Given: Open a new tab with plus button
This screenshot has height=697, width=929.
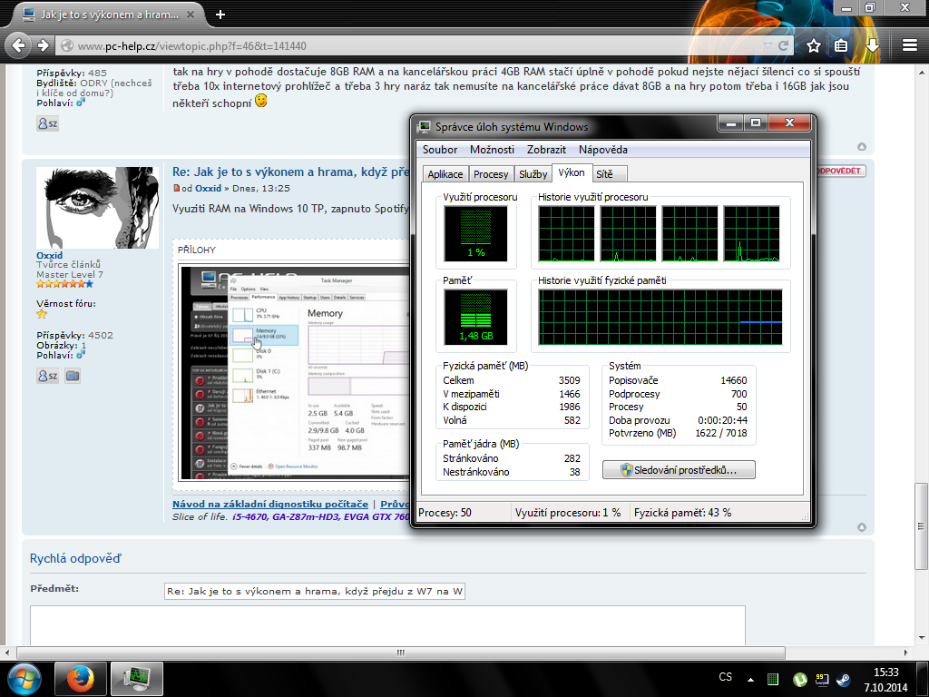Looking at the screenshot, I should (x=220, y=15).
